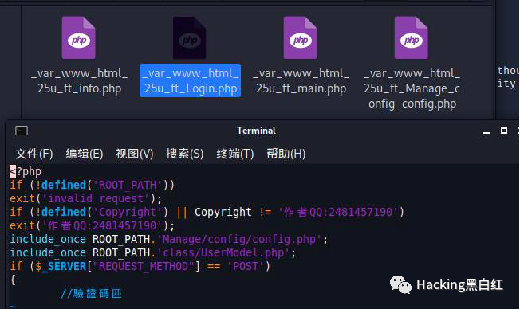Open the 终端(T) menu in Terminal
This screenshot has width=520, height=309.
click(235, 154)
